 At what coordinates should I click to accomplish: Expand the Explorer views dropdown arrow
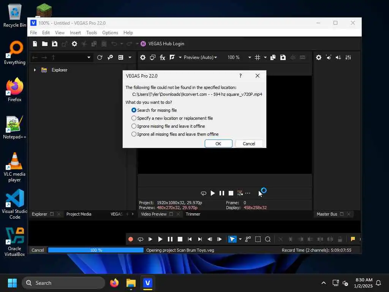point(130,58)
